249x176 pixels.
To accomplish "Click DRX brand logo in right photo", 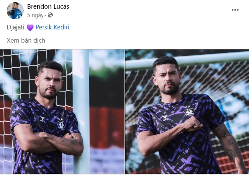I will pyautogui.click(x=165, y=118).
